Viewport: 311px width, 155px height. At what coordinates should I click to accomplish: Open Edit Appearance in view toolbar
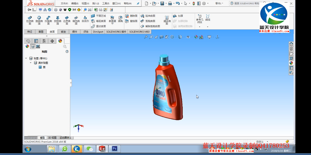pyautogui.click(x=196, y=37)
